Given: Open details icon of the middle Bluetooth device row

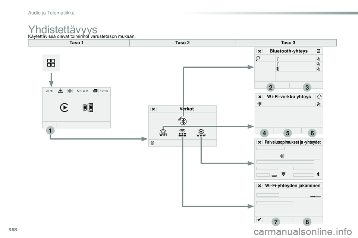Looking at the screenshot, I should tap(318, 64).
